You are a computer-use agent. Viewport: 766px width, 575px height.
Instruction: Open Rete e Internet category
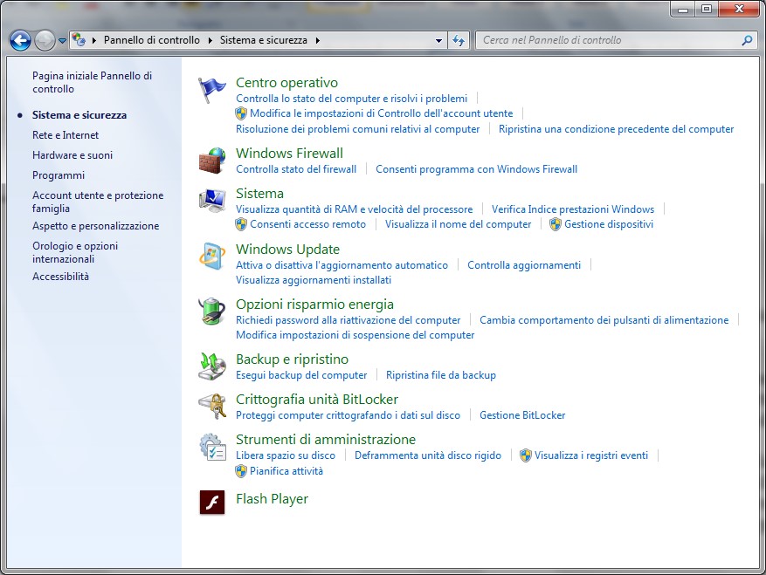[x=66, y=135]
